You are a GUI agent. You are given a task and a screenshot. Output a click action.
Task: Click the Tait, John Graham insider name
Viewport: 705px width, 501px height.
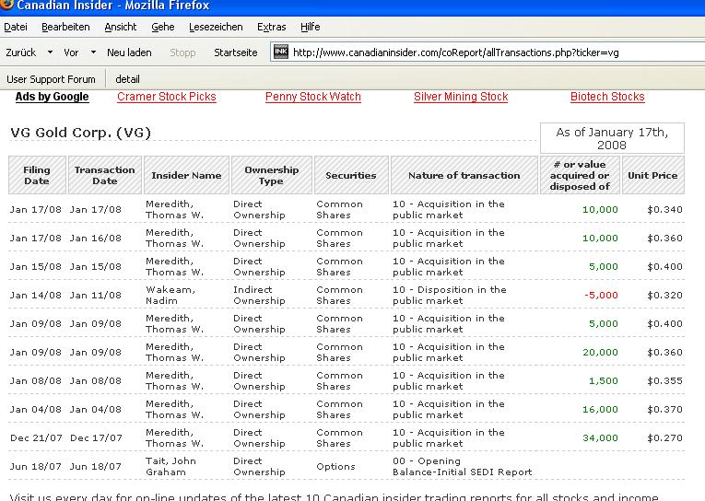click(170, 466)
